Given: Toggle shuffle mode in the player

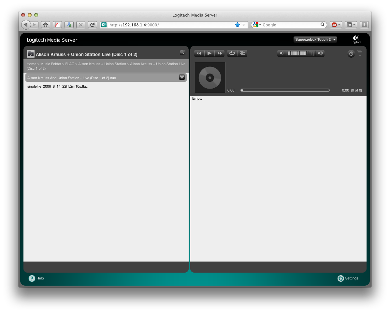Looking at the screenshot, I should point(242,53).
